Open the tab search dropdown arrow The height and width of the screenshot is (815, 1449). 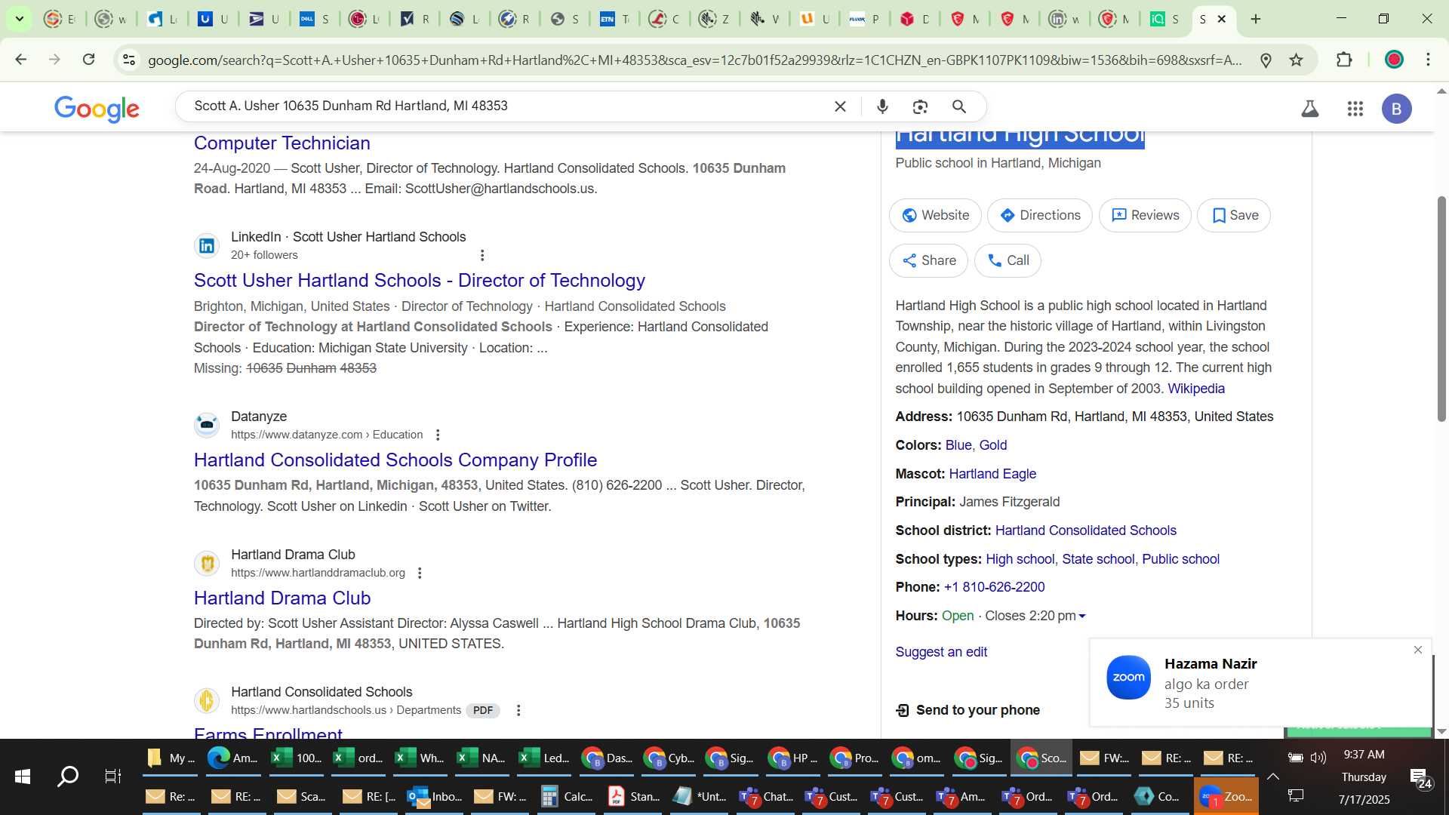[20, 19]
